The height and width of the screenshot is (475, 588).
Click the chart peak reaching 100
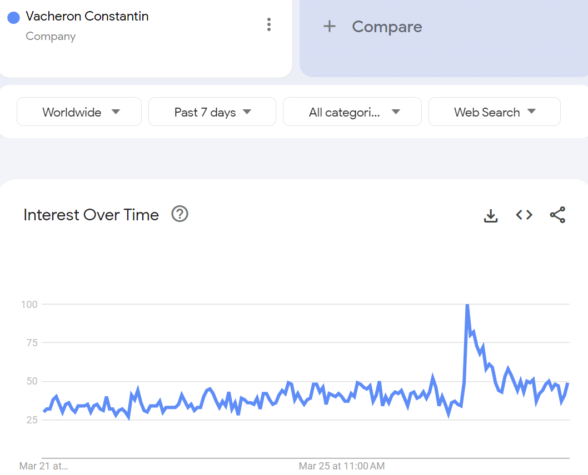coord(467,305)
